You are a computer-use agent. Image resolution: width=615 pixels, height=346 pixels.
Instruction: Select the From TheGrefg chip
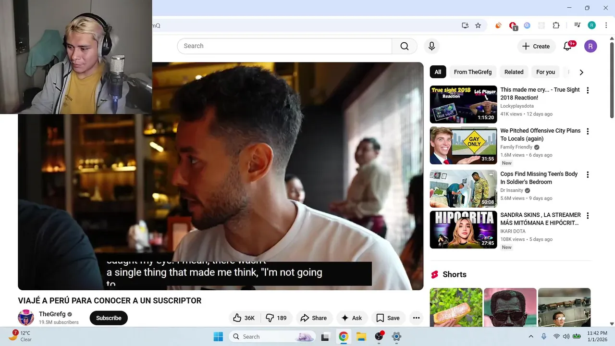click(473, 72)
